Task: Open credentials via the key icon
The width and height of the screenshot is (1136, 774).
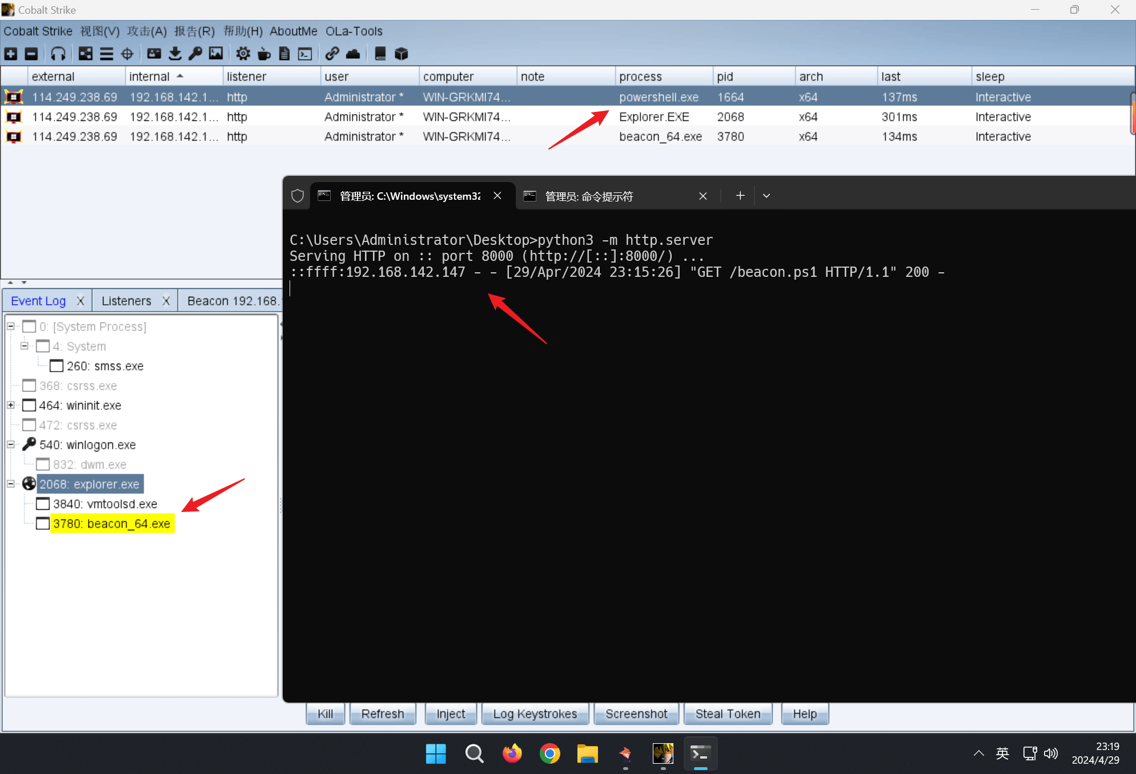Action: (195, 54)
